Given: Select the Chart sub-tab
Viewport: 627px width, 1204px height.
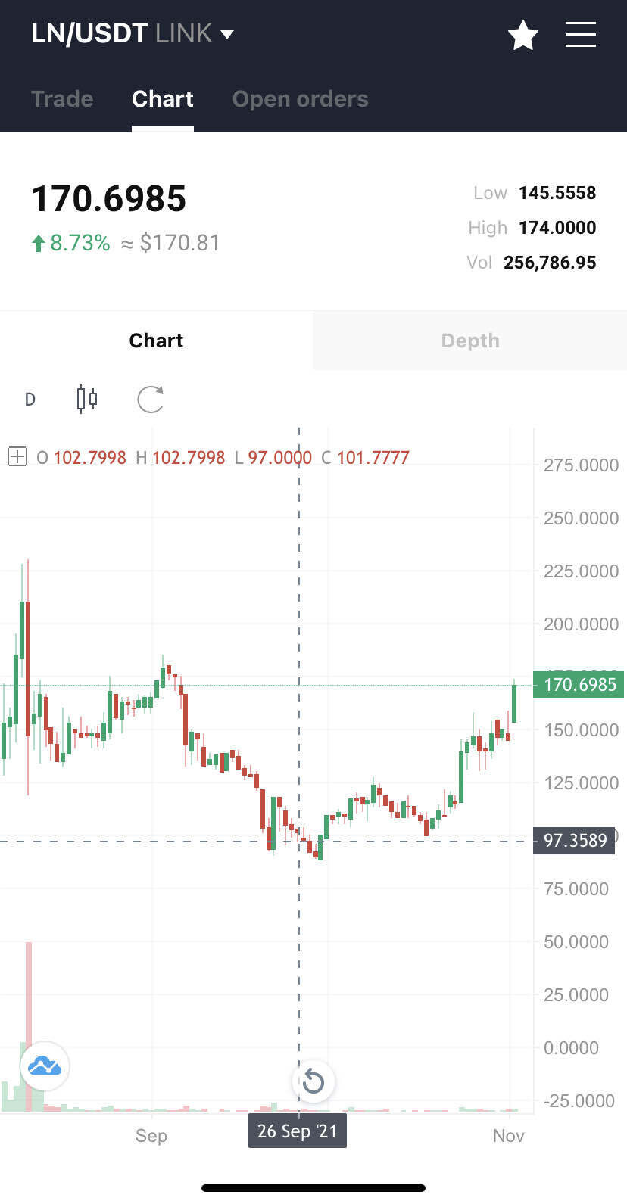Looking at the screenshot, I should point(156,341).
